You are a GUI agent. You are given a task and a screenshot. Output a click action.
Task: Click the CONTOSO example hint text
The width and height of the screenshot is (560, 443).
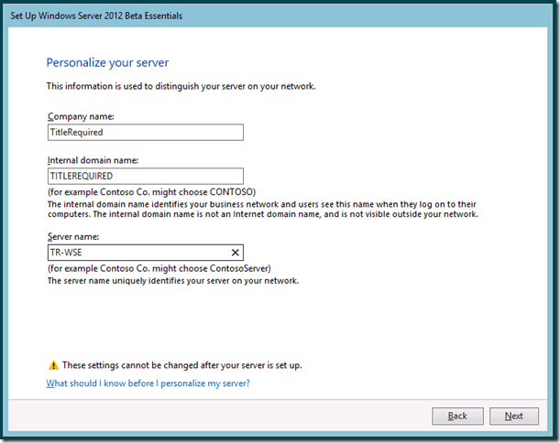tap(151, 192)
